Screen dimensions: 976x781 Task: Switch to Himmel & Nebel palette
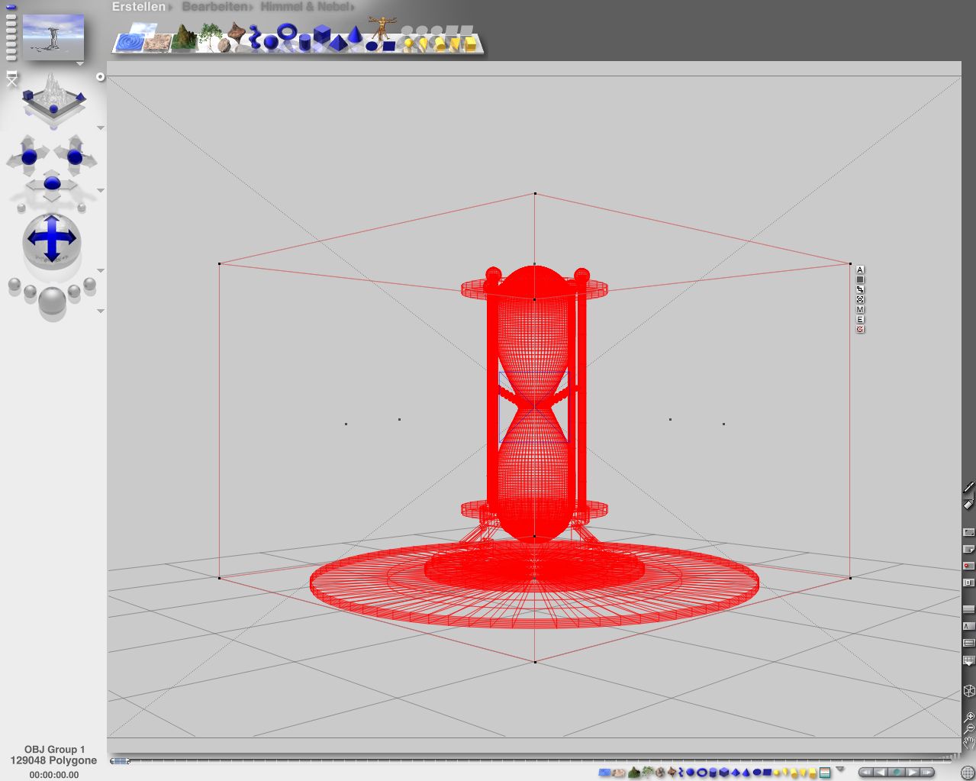coord(305,7)
